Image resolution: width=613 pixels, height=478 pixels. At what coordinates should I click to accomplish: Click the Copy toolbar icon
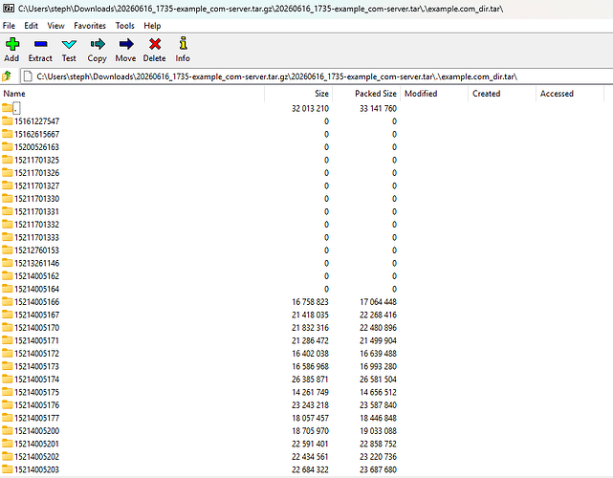click(98, 44)
